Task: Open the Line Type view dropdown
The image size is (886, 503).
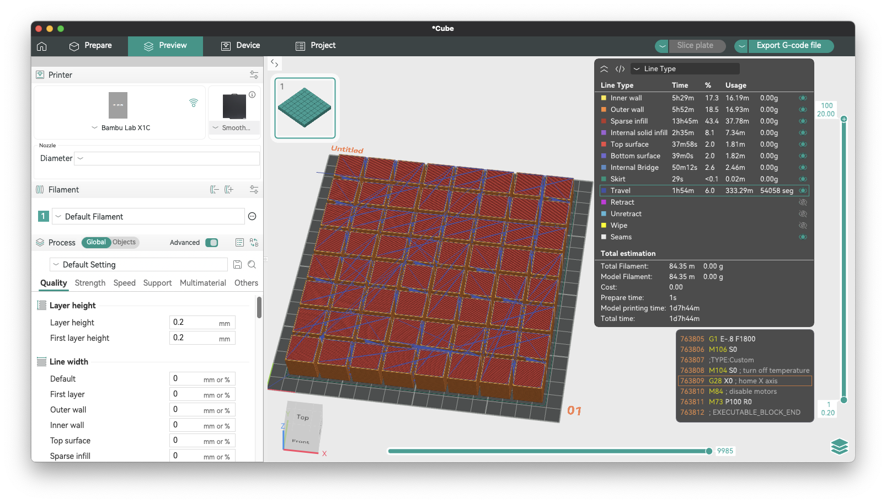Action: point(685,69)
